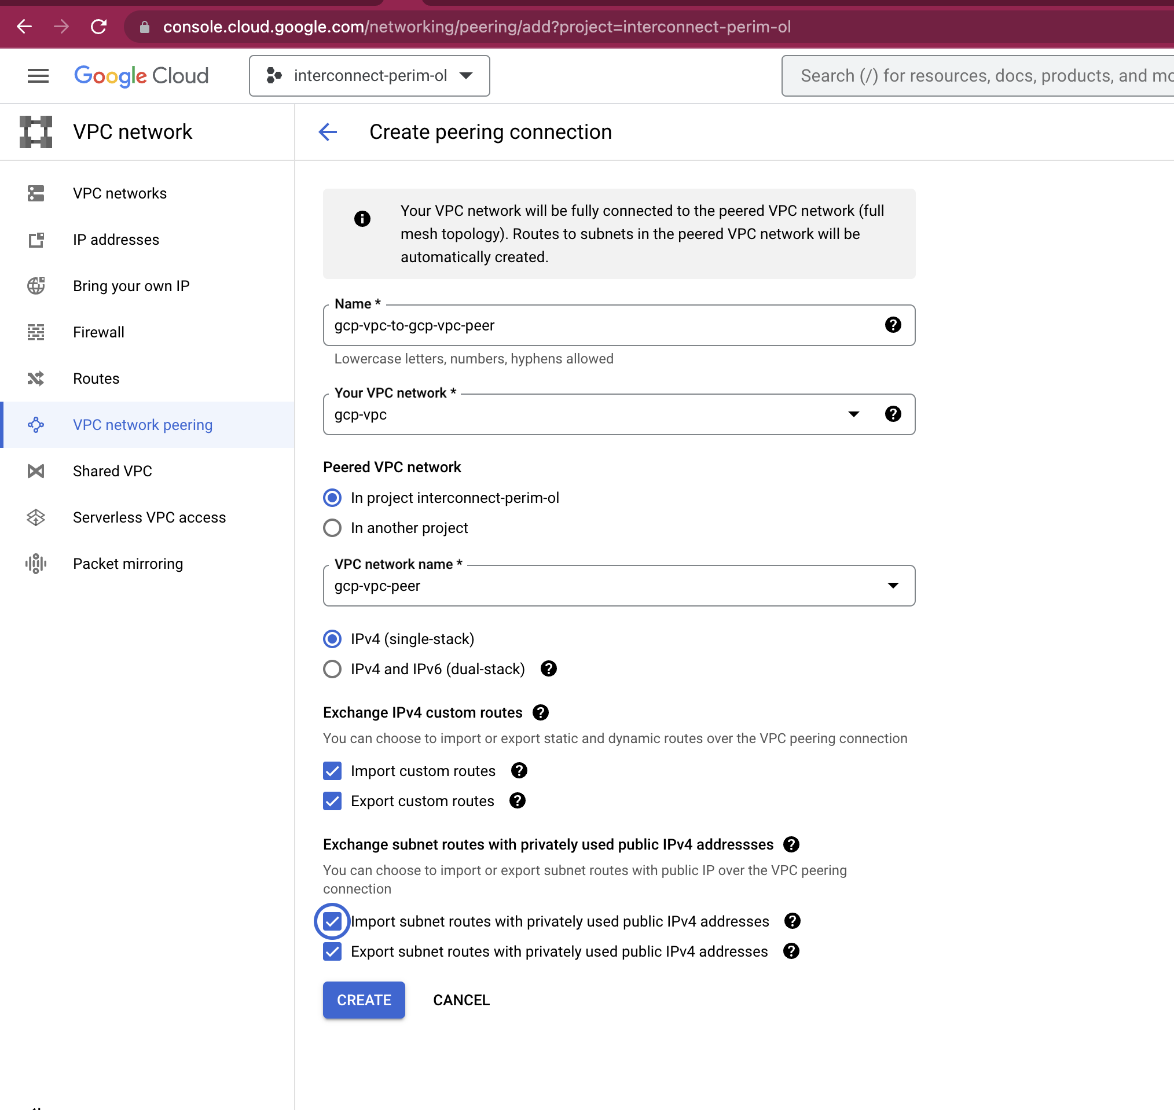Open the hamburger navigation menu

(x=38, y=76)
